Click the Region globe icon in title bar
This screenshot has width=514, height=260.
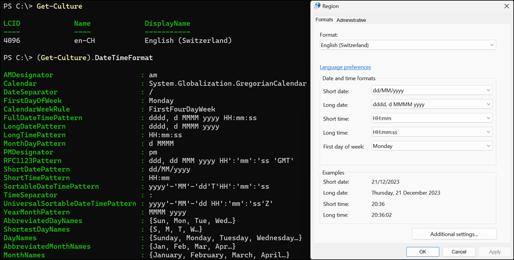point(317,6)
